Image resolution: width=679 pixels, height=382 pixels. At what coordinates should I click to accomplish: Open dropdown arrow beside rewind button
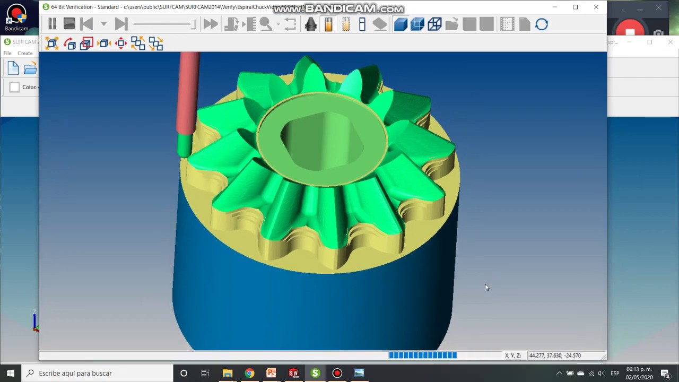click(x=103, y=24)
